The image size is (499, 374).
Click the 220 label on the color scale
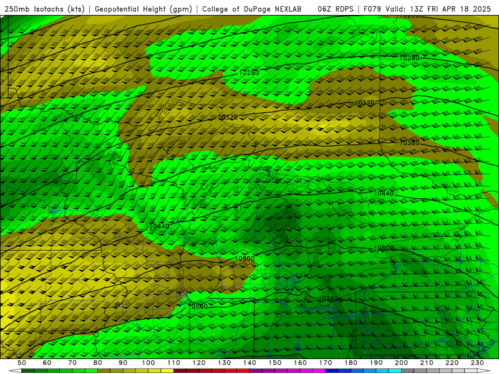point(452,363)
